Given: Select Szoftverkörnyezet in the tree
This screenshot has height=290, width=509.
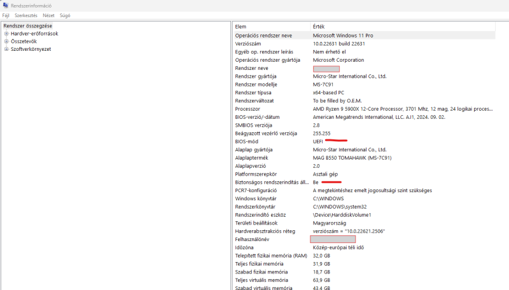Looking at the screenshot, I should [31, 49].
